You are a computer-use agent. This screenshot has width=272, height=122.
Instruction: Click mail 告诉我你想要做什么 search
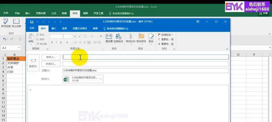[116, 29]
